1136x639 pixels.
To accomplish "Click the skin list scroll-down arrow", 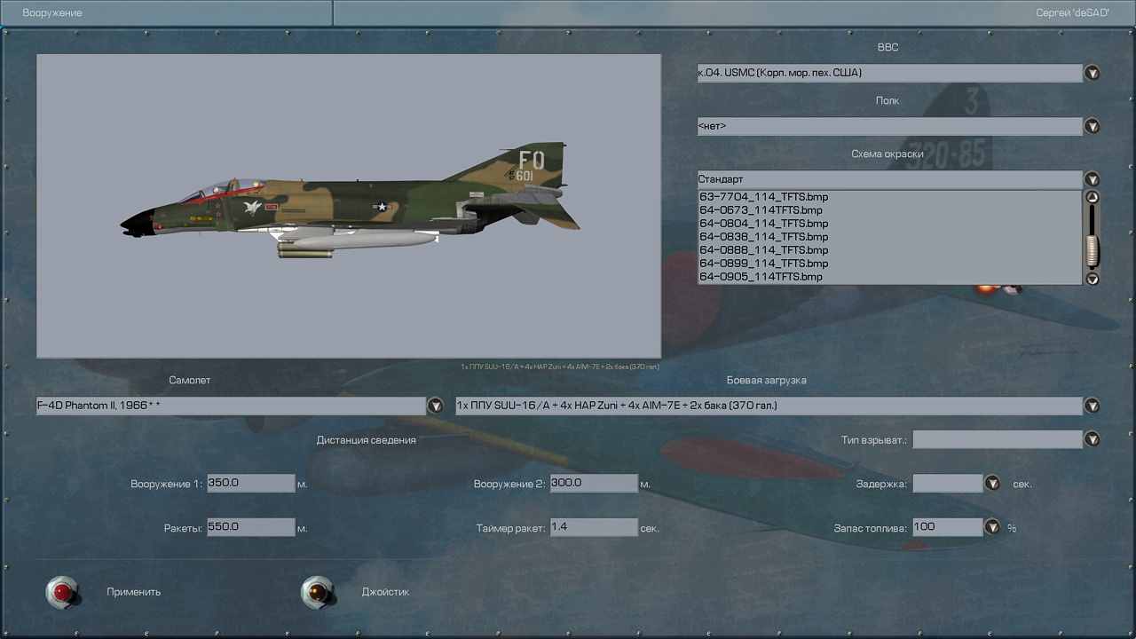I will [1093, 278].
